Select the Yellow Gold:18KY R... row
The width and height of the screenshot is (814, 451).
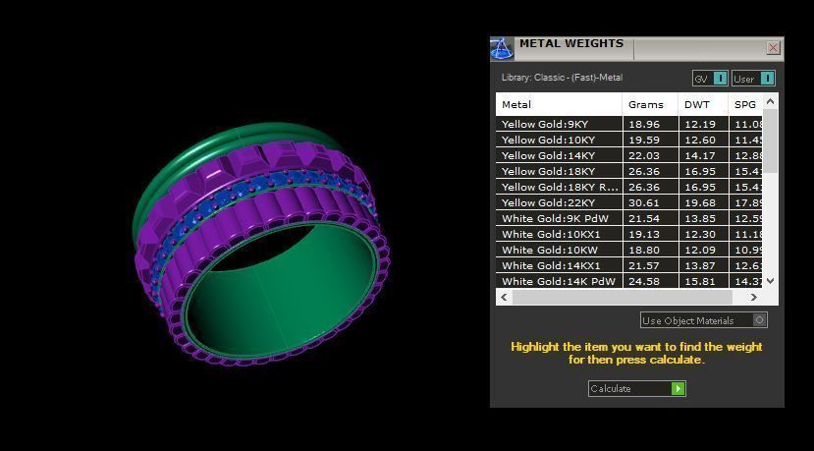coord(629,187)
